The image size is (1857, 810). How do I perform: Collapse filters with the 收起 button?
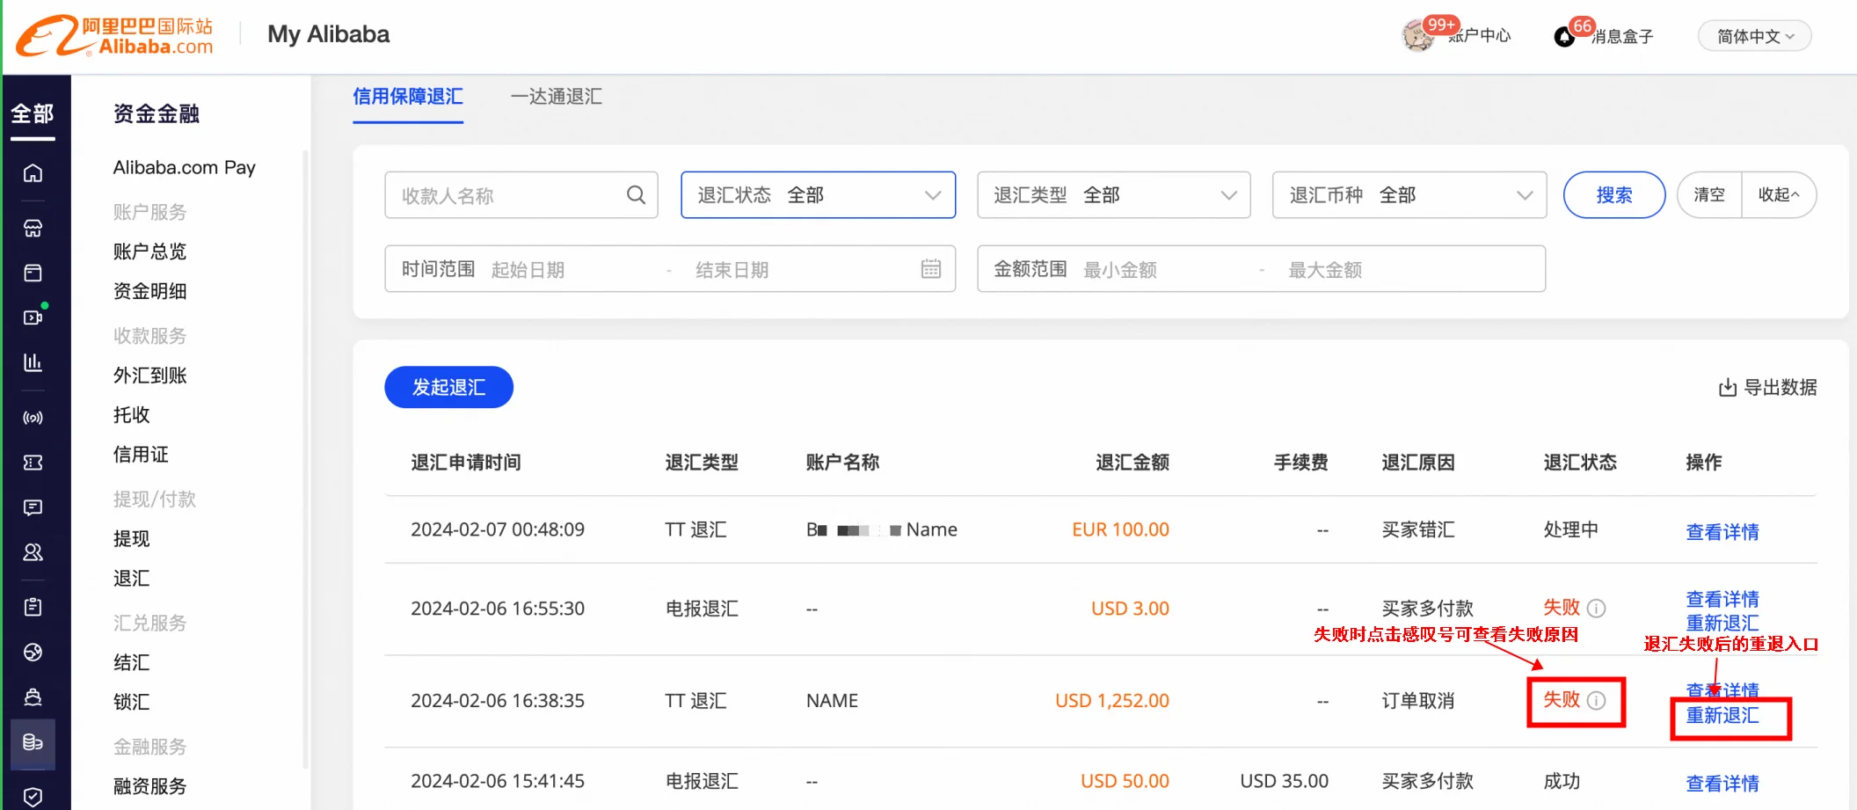(x=1778, y=195)
